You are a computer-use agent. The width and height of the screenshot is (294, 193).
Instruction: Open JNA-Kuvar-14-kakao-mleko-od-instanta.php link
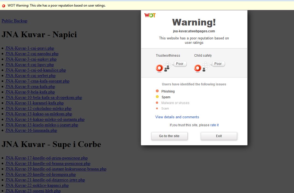[45, 119]
